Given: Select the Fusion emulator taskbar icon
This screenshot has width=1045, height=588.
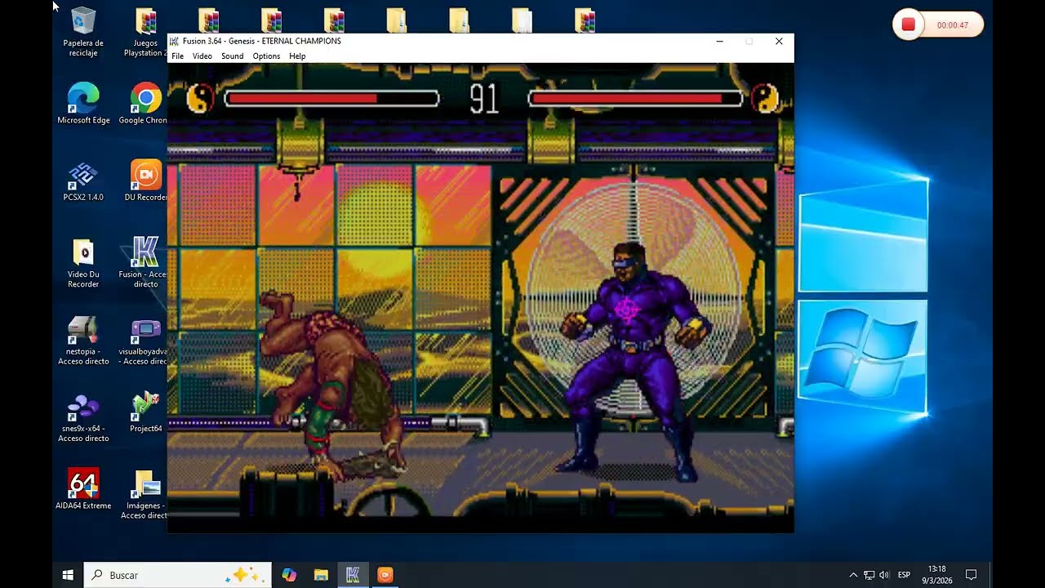Looking at the screenshot, I should (x=353, y=575).
